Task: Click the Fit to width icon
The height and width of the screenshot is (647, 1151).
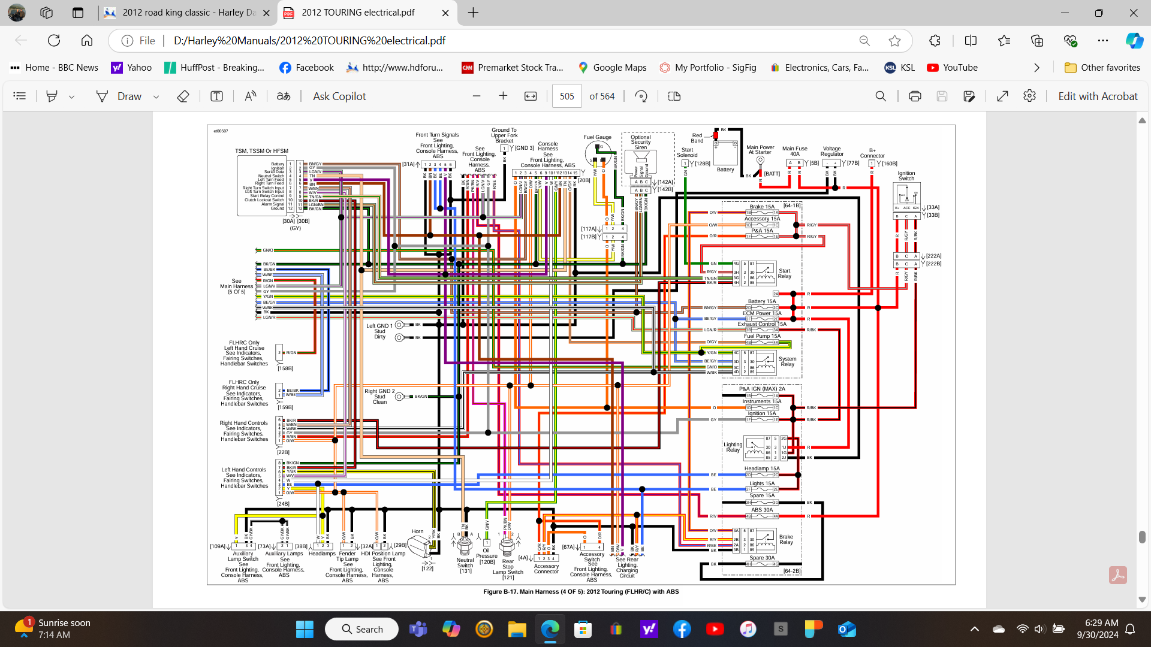Action: 531,96
